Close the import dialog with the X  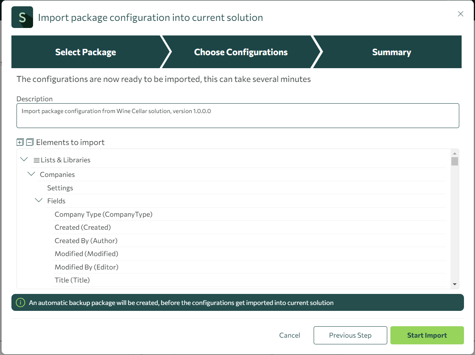click(x=460, y=13)
